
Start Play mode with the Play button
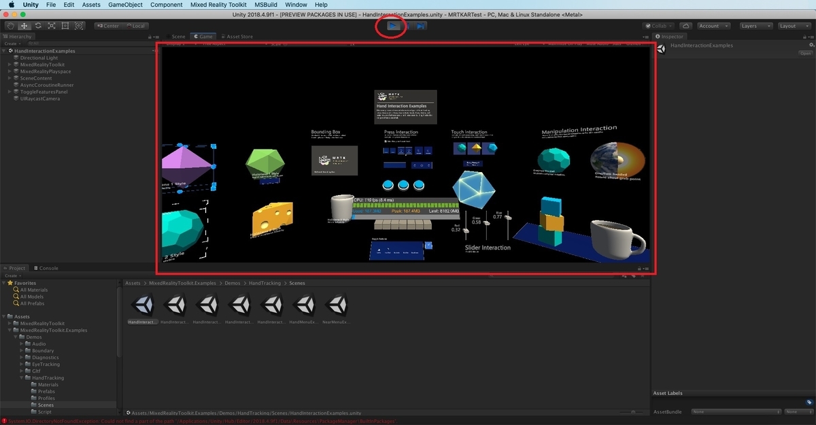pos(393,26)
